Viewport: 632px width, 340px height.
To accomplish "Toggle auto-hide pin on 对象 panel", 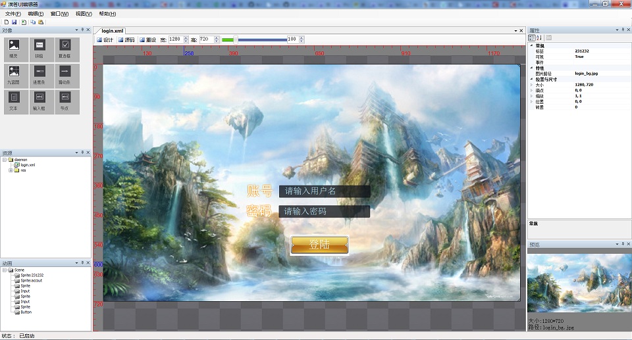I will point(82,30).
